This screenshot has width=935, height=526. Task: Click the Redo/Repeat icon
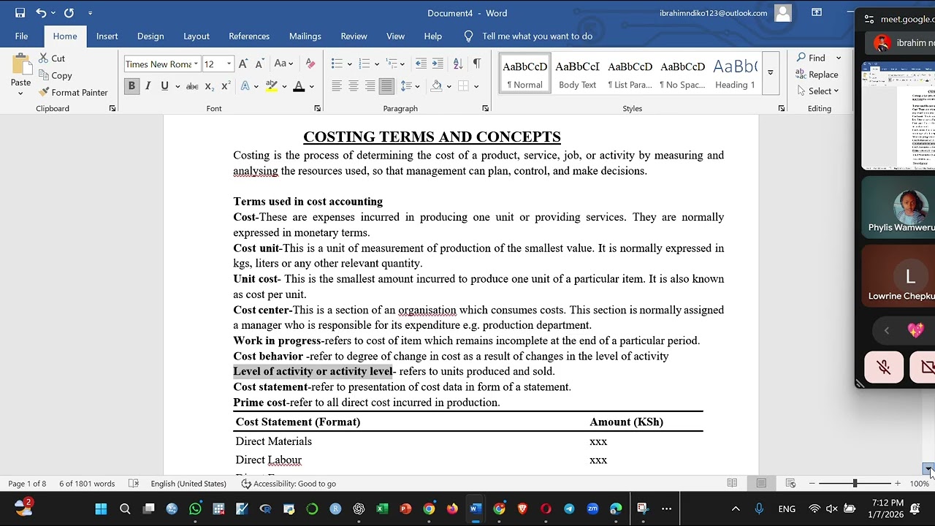pos(69,13)
